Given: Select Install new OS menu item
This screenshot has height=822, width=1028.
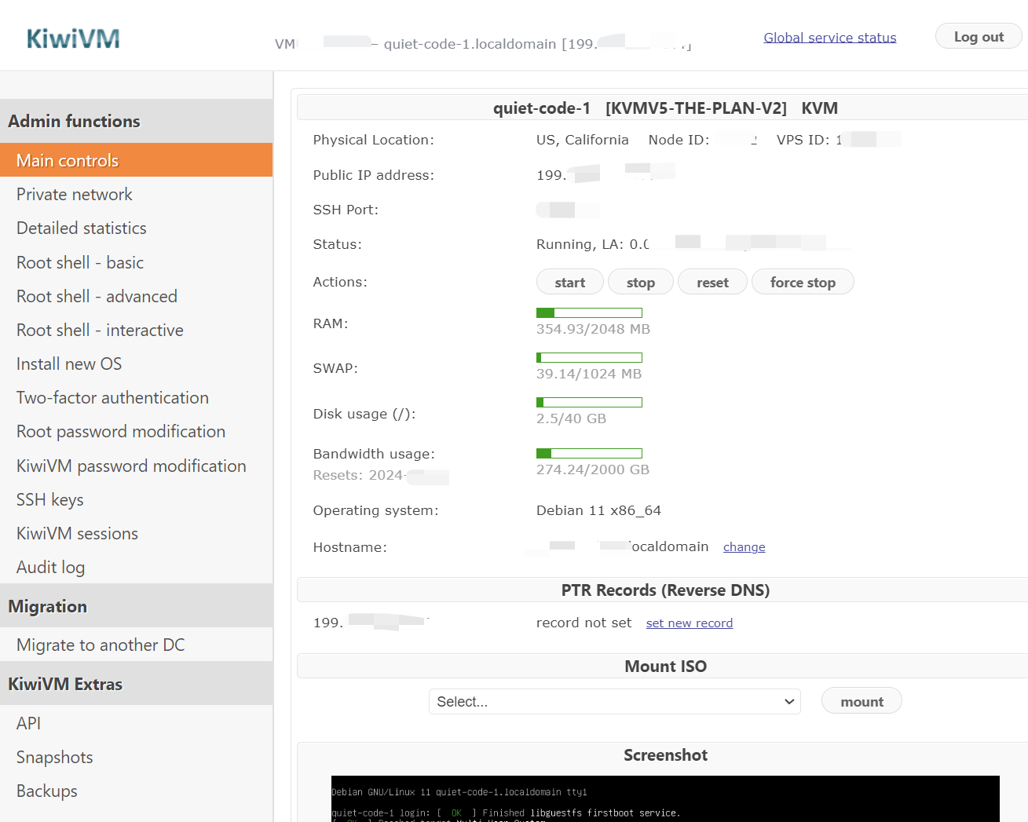Looking at the screenshot, I should 69,364.
